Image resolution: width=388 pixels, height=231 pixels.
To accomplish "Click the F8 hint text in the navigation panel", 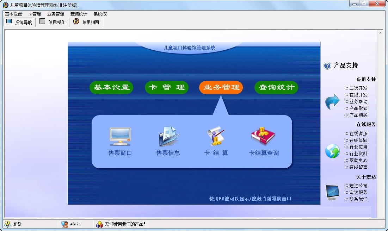I will click(250, 199).
